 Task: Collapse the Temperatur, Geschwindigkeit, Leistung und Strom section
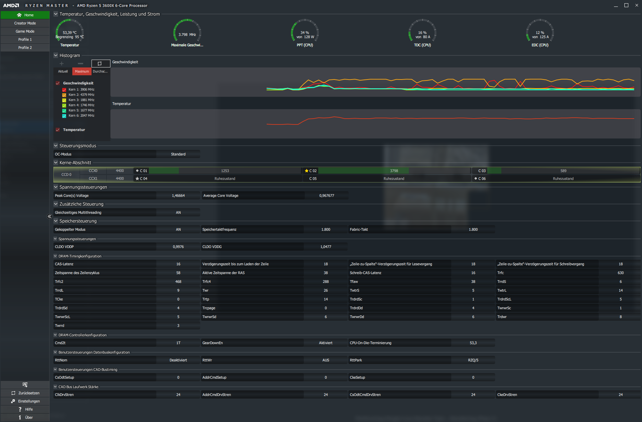click(x=56, y=14)
